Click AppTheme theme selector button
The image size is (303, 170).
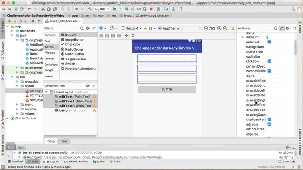click(x=169, y=28)
